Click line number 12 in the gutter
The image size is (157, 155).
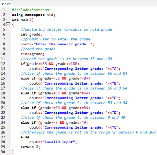(x=3, y=64)
